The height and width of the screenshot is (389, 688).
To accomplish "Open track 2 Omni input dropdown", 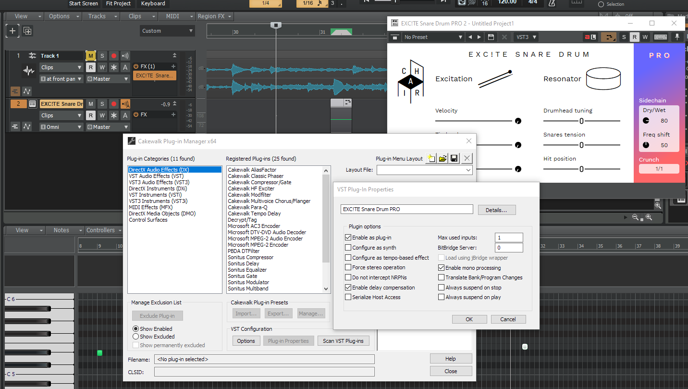I will (61, 127).
